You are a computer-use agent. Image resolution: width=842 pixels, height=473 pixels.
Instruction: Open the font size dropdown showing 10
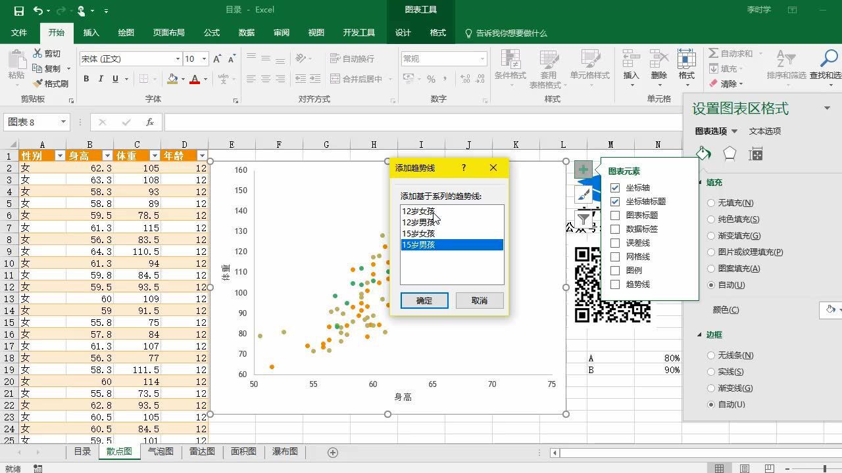click(204, 59)
